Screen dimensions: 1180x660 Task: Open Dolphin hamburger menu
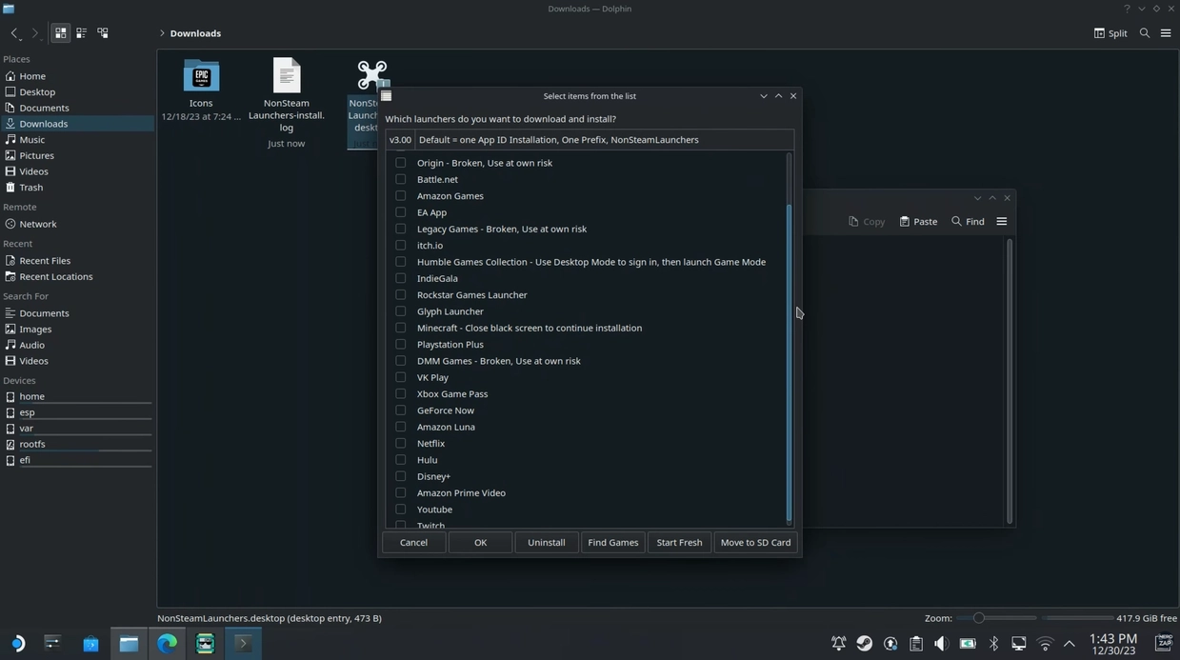(x=1166, y=33)
